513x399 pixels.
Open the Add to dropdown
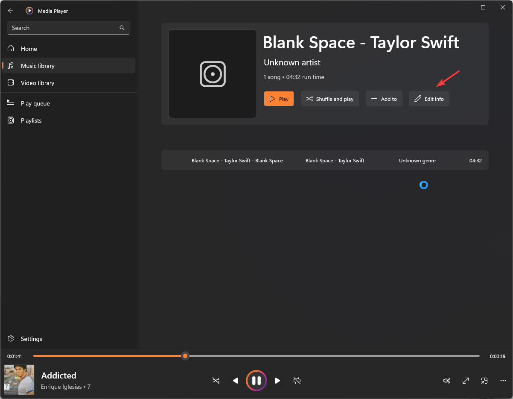384,99
